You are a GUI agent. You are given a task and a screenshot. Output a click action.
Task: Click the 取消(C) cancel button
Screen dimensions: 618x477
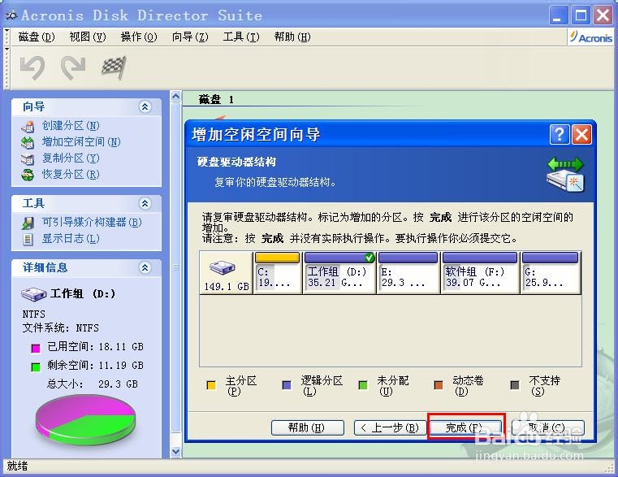click(x=547, y=427)
